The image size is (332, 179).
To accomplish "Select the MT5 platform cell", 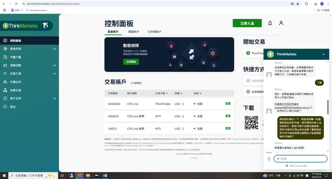I will click(x=158, y=129).
